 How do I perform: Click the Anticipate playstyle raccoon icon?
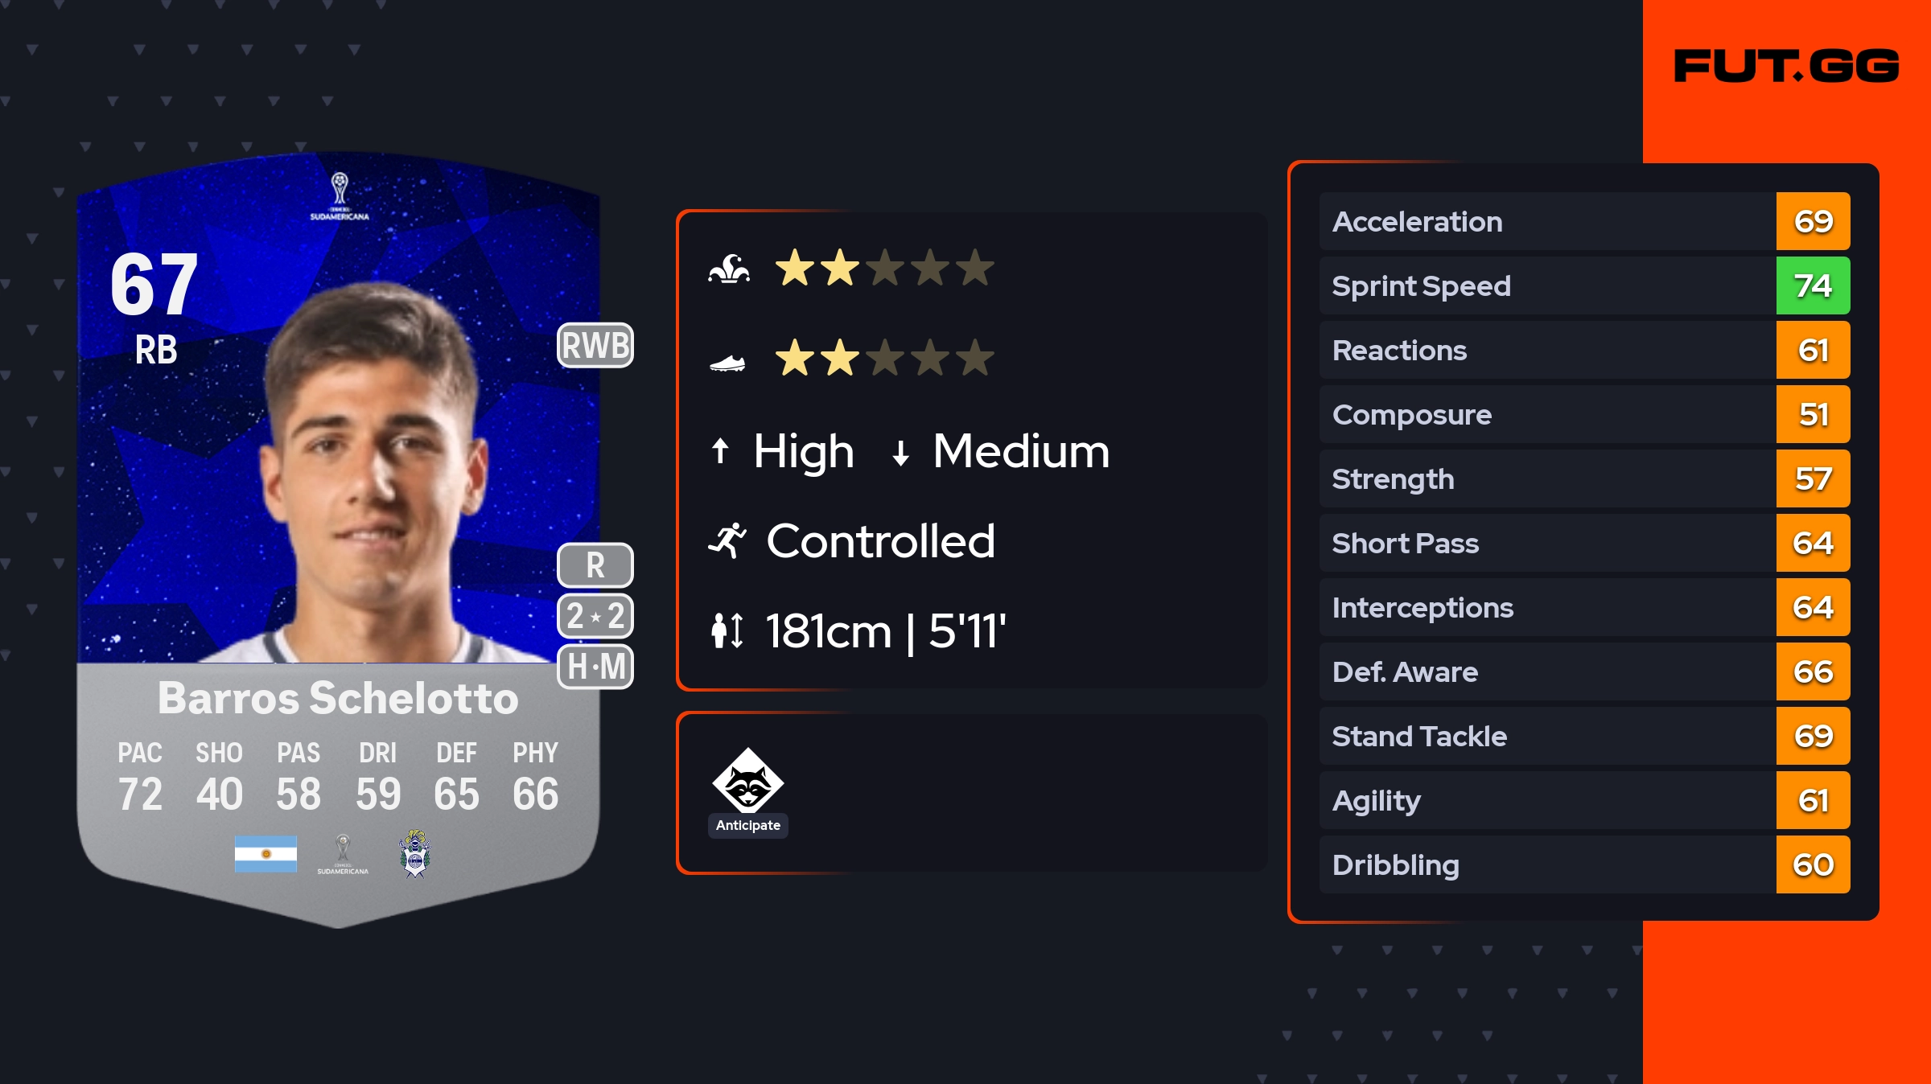click(x=747, y=781)
